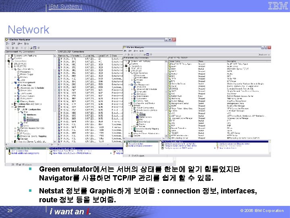
Task: Click Configure system as DHCP server link
Action: pos(179,148)
